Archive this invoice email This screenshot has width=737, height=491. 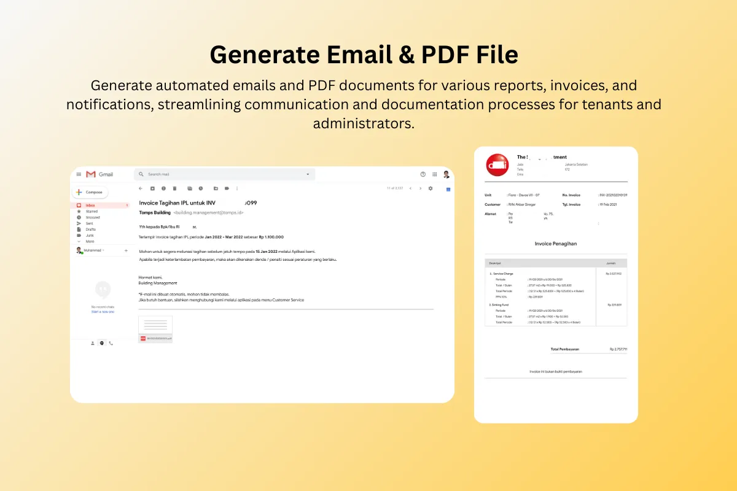[152, 188]
